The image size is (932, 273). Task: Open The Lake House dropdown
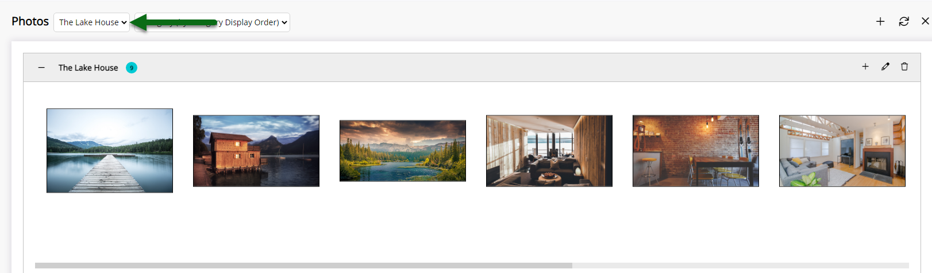91,22
